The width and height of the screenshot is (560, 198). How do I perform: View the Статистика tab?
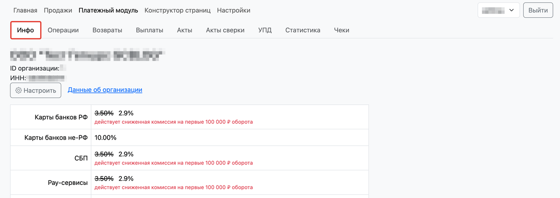pyautogui.click(x=303, y=30)
